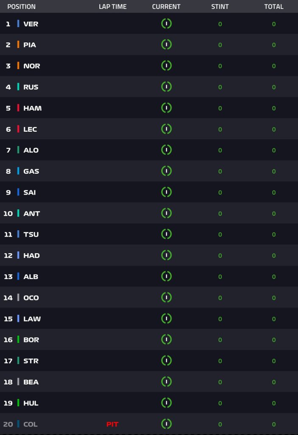This screenshot has height=435, width=298.
Task: Select ANT's intermediate tyre icon
Action: (166, 213)
